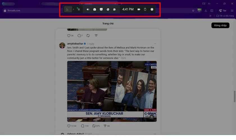Open browser downloads icon
The image size is (236, 140).
tap(206, 11)
